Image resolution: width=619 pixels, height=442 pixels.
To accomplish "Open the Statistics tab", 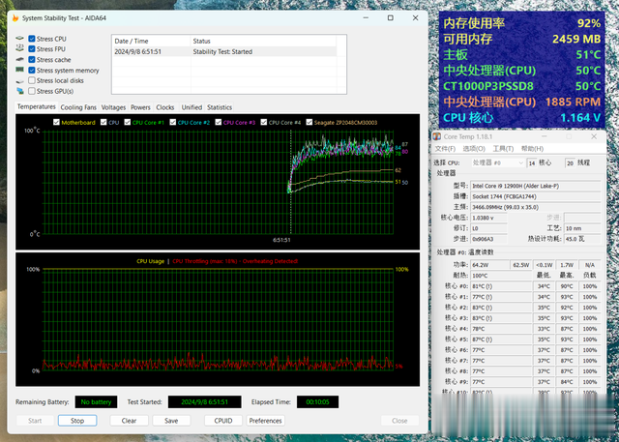I will pyautogui.click(x=220, y=107).
